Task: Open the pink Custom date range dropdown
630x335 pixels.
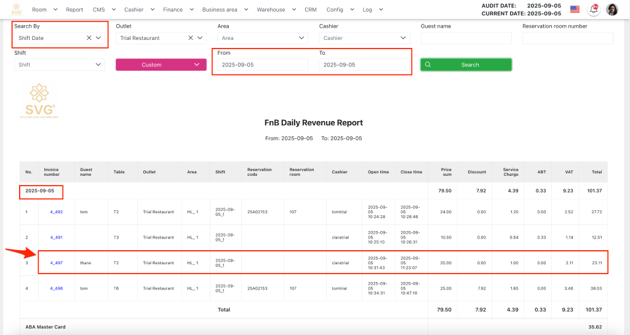Action: tap(161, 65)
